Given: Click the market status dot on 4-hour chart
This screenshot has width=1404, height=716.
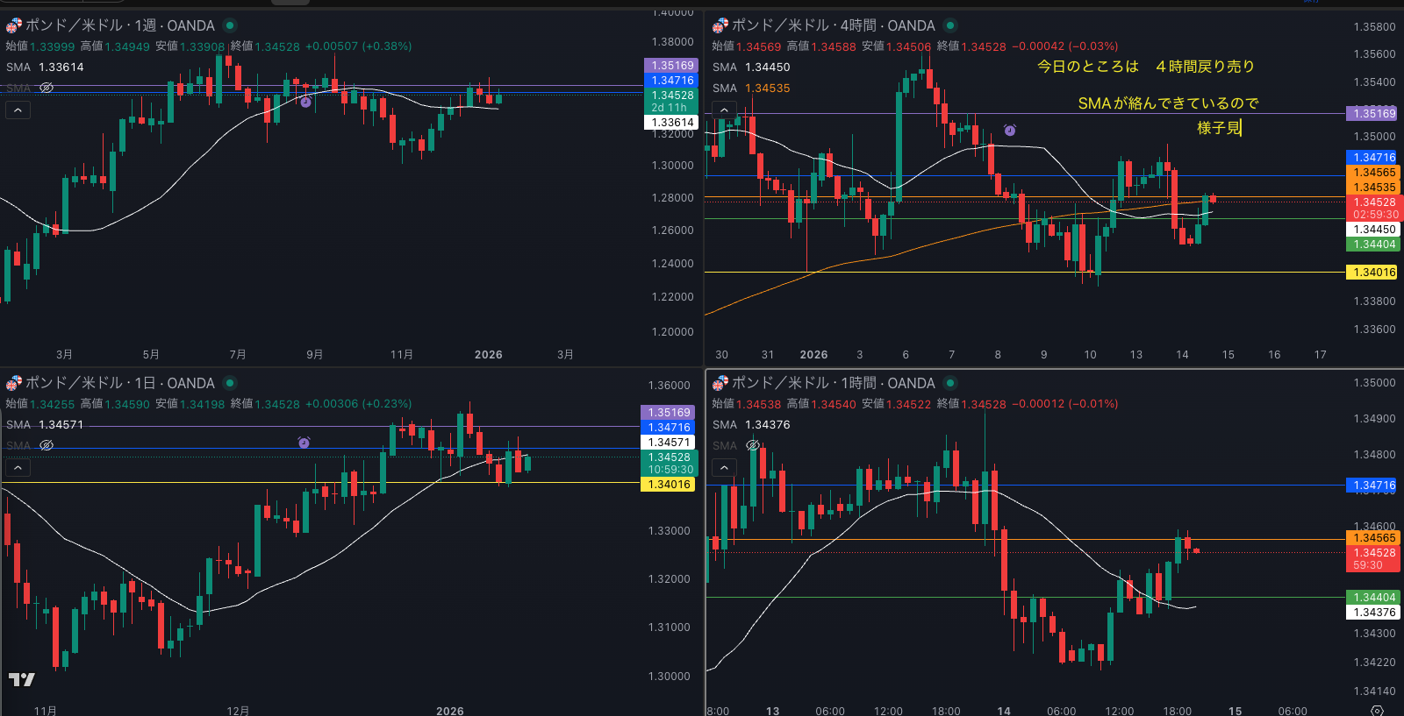Looking at the screenshot, I should click(x=950, y=25).
